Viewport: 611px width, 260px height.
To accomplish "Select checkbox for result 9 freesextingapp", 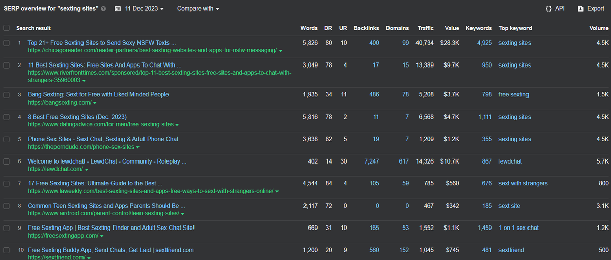I will click(x=6, y=228).
